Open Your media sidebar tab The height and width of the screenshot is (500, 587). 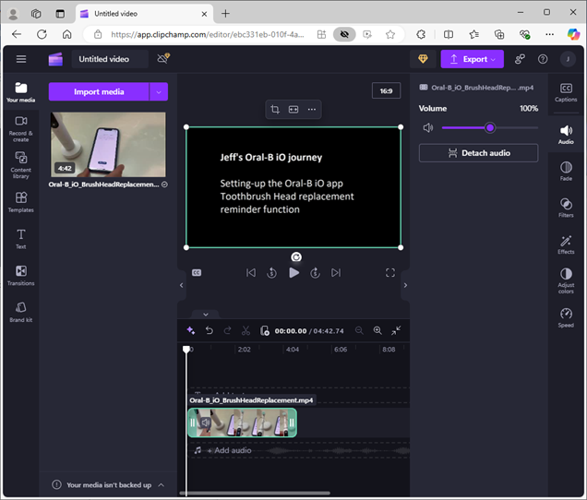21,92
